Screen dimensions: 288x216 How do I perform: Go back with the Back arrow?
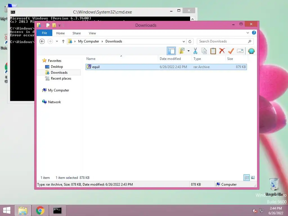click(42, 41)
